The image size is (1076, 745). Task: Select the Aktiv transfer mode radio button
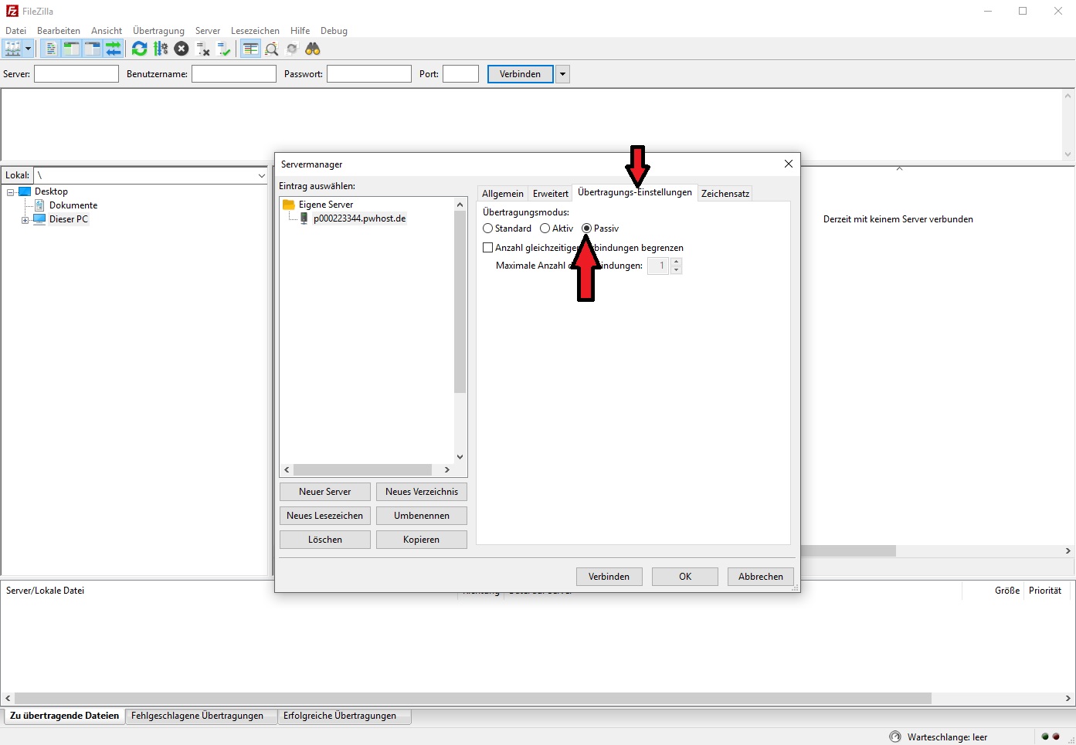coord(545,229)
